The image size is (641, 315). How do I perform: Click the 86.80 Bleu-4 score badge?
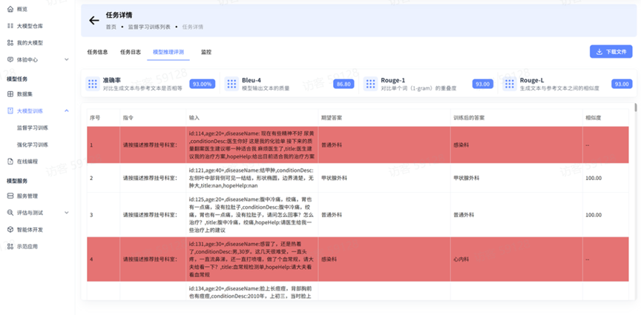tap(343, 84)
